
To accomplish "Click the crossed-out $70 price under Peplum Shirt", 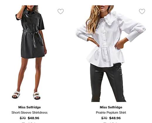I will pos(104,118).
